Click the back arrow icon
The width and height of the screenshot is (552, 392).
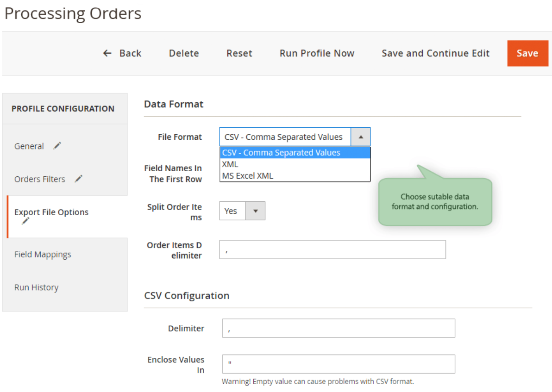point(107,53)
